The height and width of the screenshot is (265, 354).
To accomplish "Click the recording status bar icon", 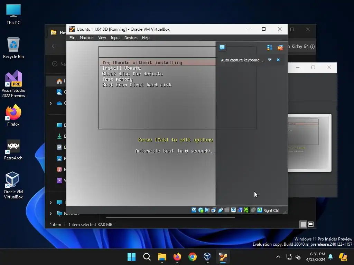I will 240,210.
